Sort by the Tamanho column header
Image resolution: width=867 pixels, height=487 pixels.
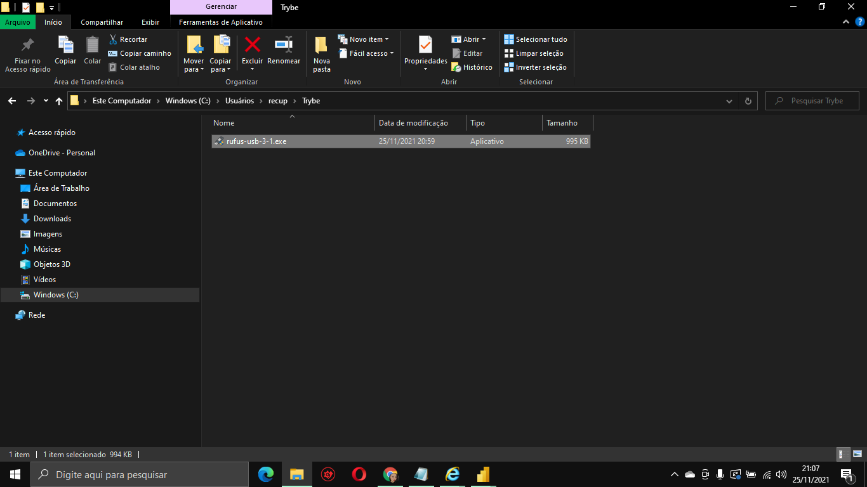coord(567,123)
